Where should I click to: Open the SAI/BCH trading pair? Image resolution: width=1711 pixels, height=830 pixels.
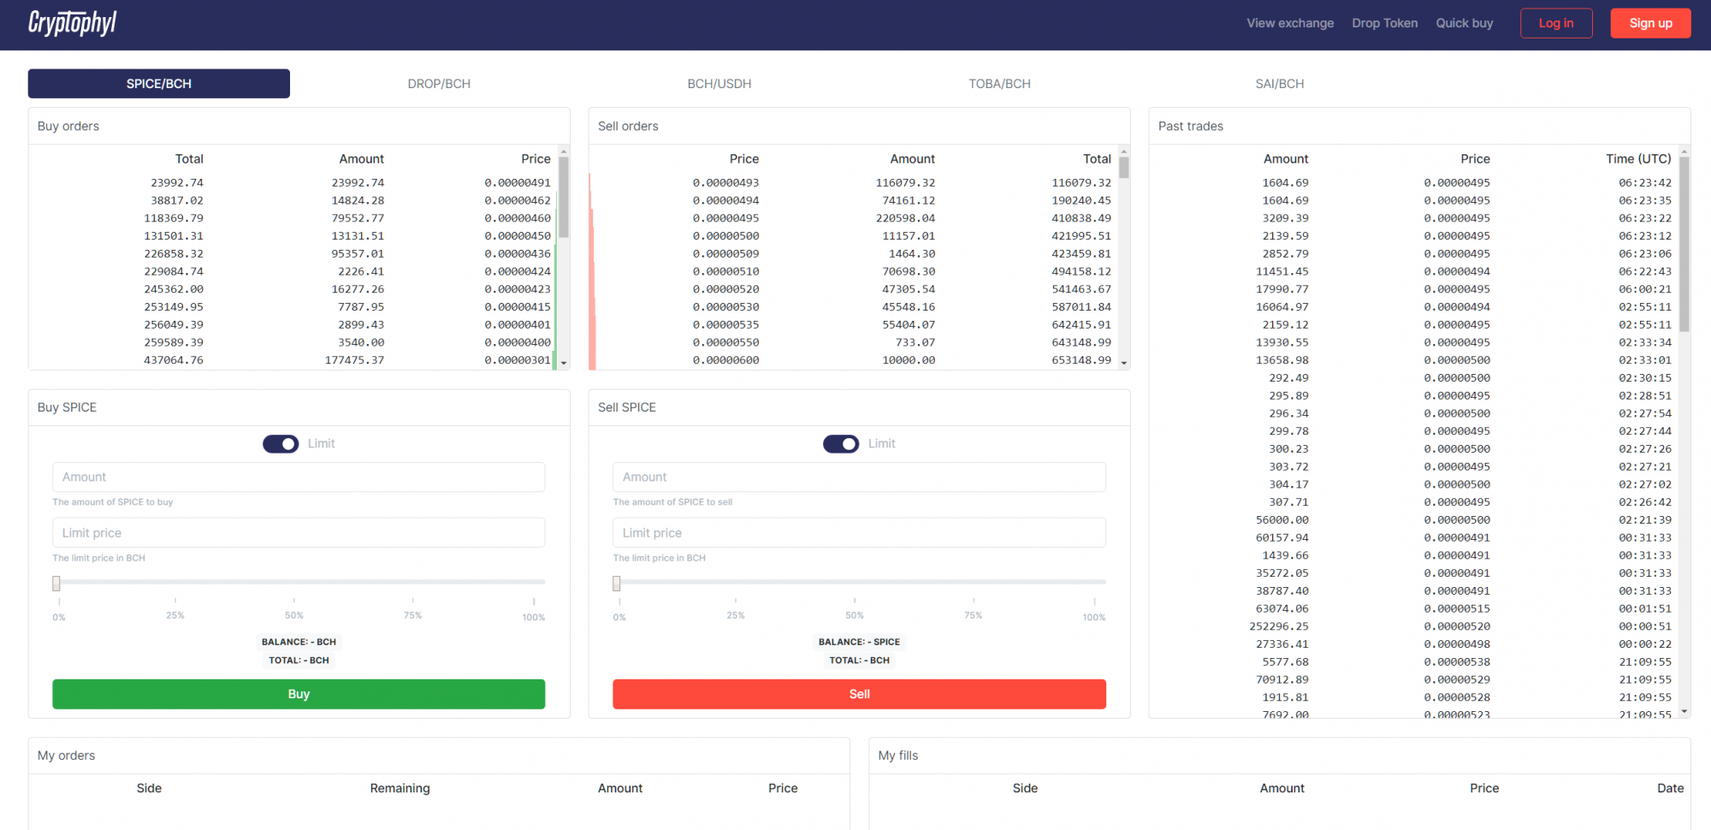point(1280,84)
